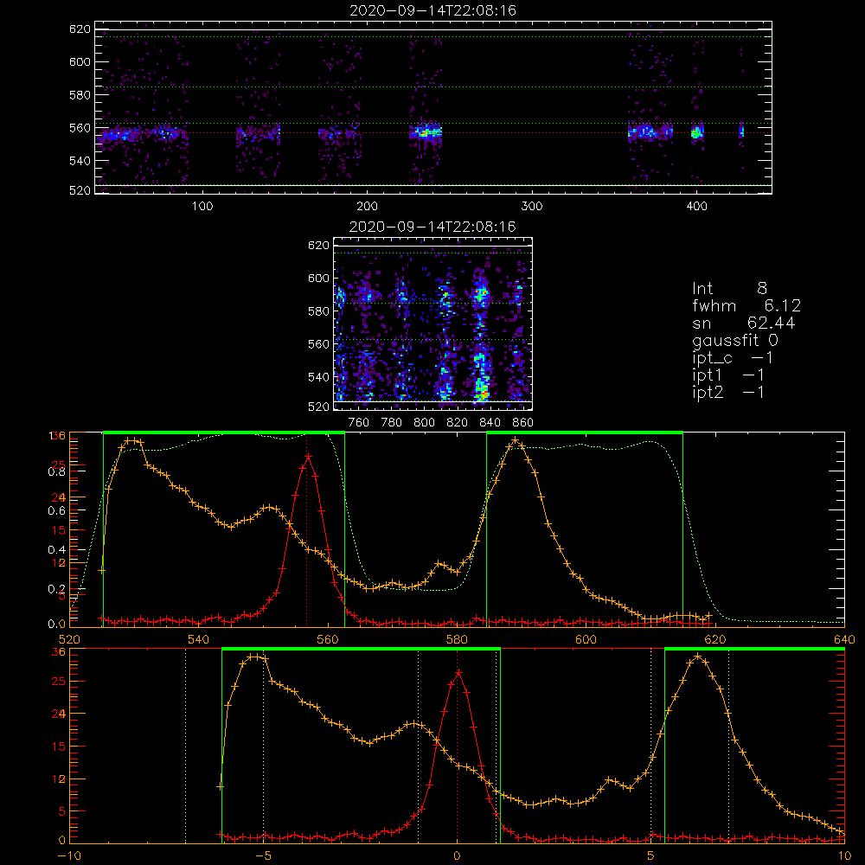865x865 pixels.
Task: Click the top plot title 2020-09-14T22:08:16
Action: (x=433, y=10)
